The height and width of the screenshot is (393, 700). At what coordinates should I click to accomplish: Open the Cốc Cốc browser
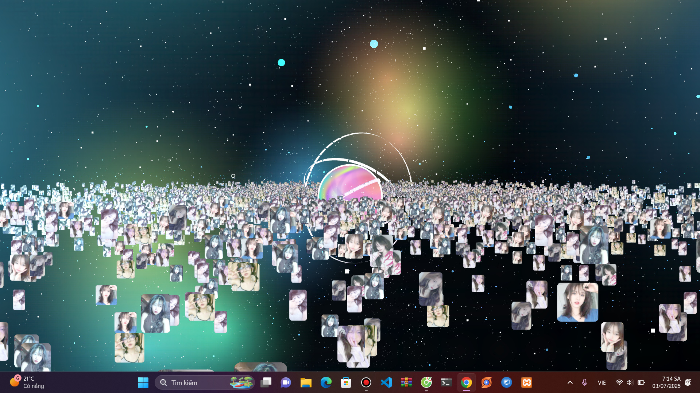tap(426, 382)
